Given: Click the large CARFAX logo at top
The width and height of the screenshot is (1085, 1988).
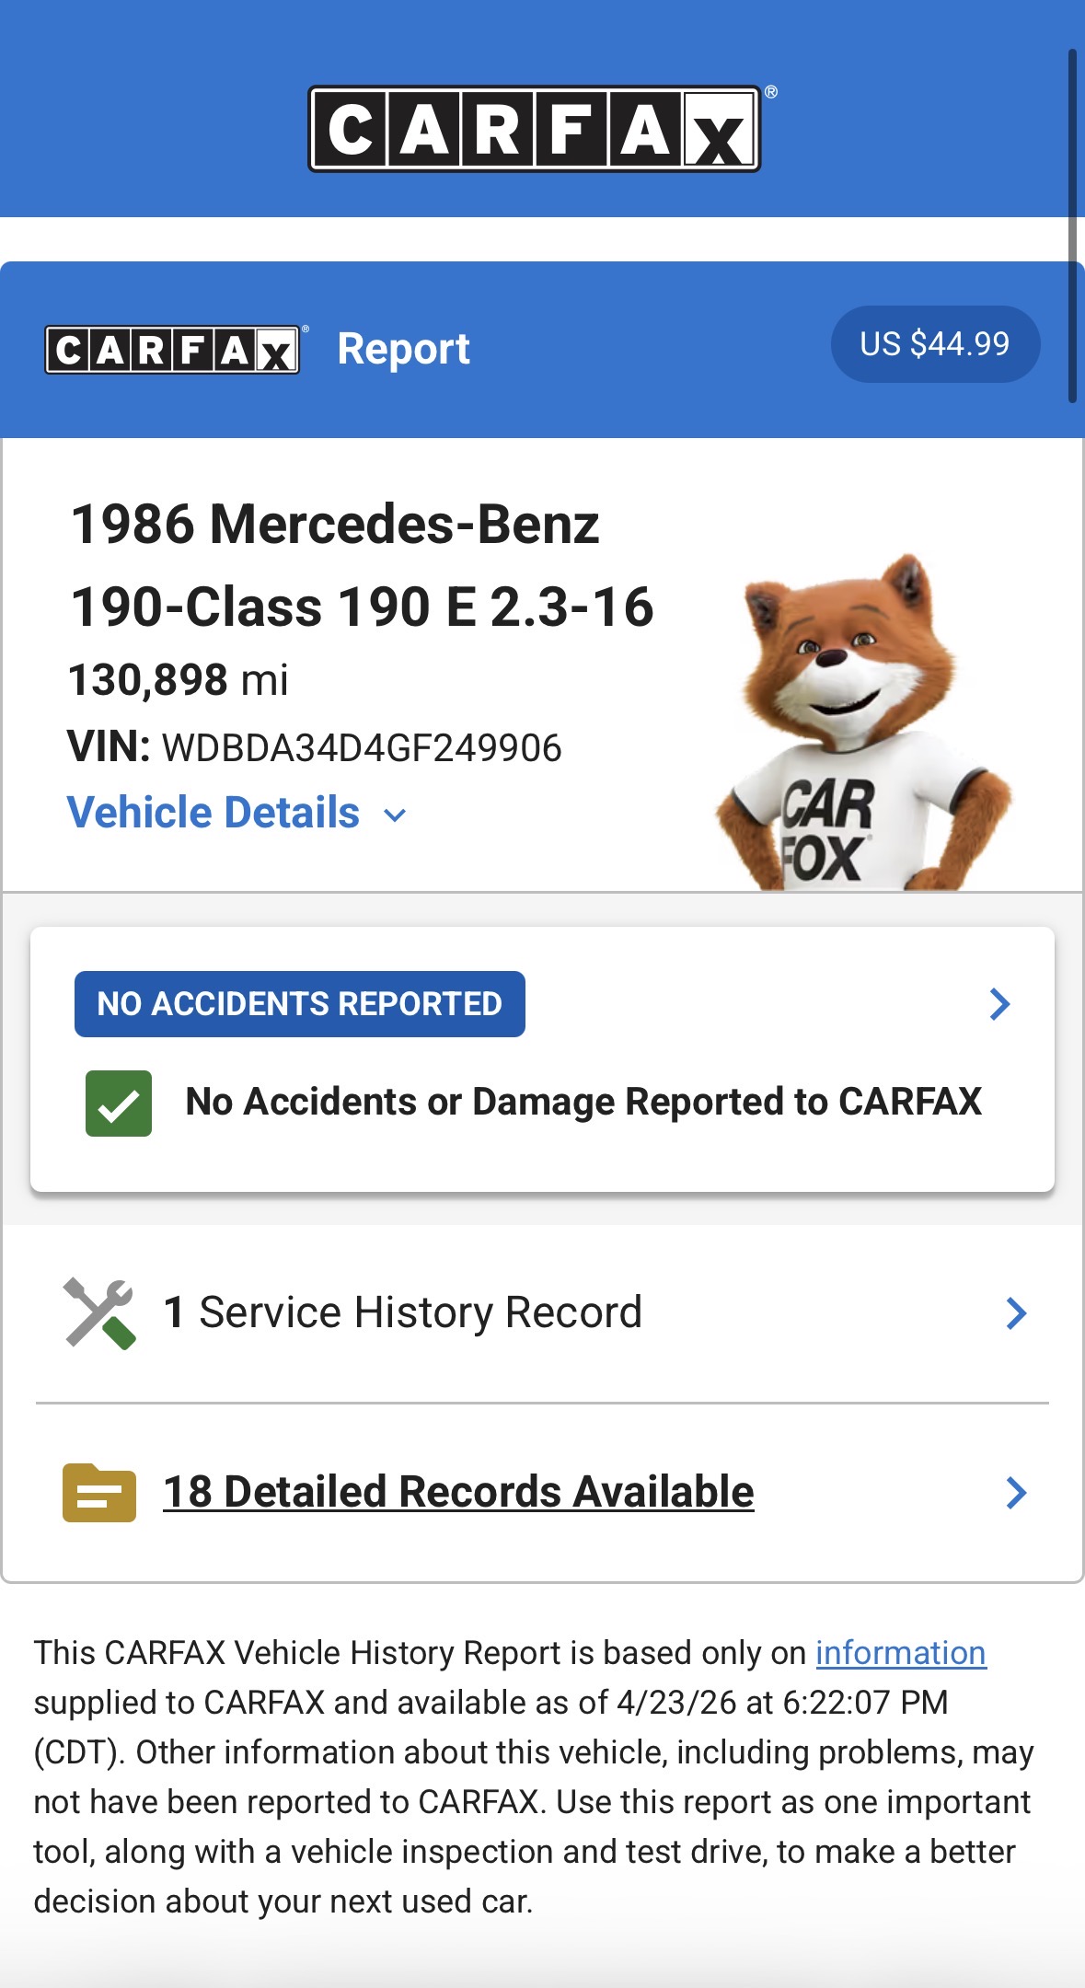Looking at the screenshot, I should click(535, 129).
